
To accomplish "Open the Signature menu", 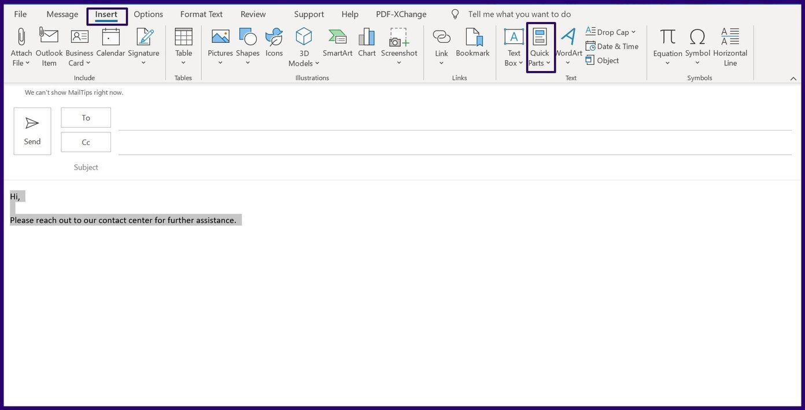I will [143, 47].
